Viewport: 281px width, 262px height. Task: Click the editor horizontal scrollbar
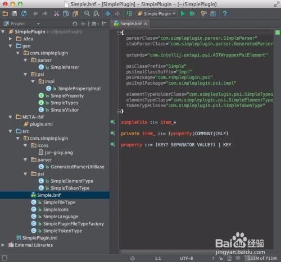tap(196, 252)
